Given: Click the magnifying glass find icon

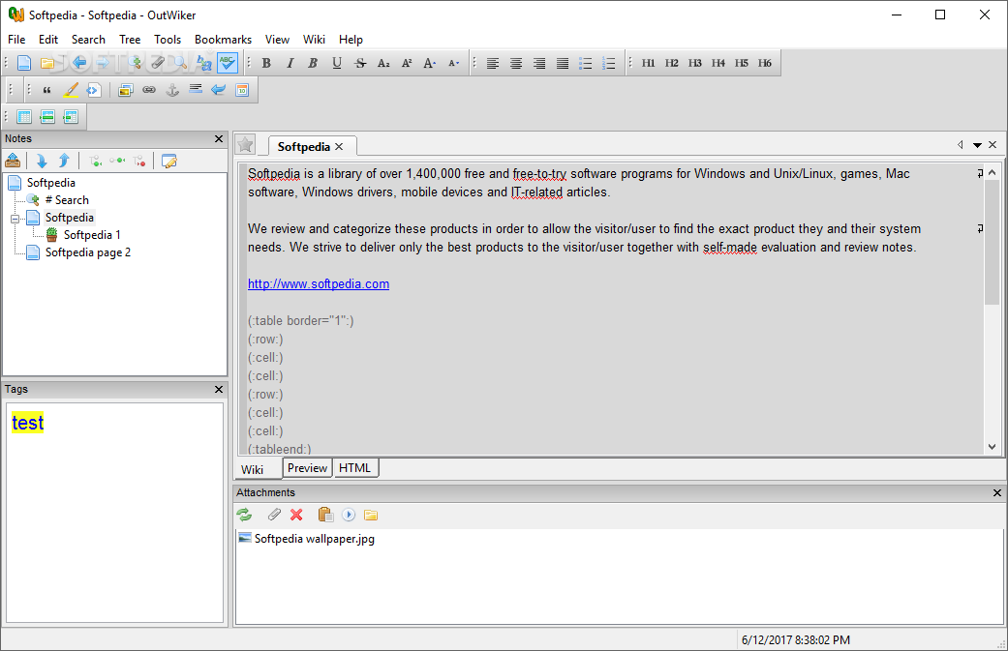Looking at the screenshot, I should tap(181, 63).
